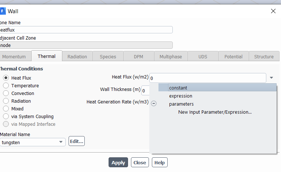
Task: Open the Material Name tungsten dropdown
Action: coord(61,142)
